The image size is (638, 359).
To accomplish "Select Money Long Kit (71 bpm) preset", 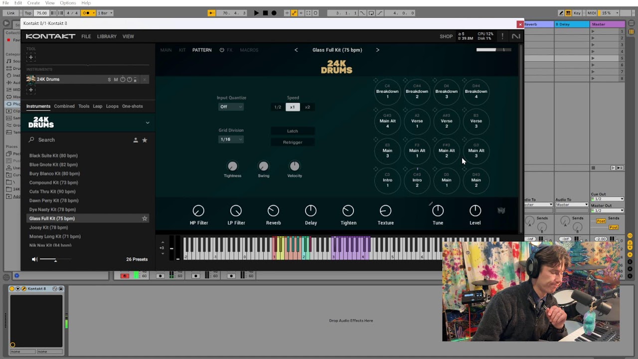I will (55, 236).
